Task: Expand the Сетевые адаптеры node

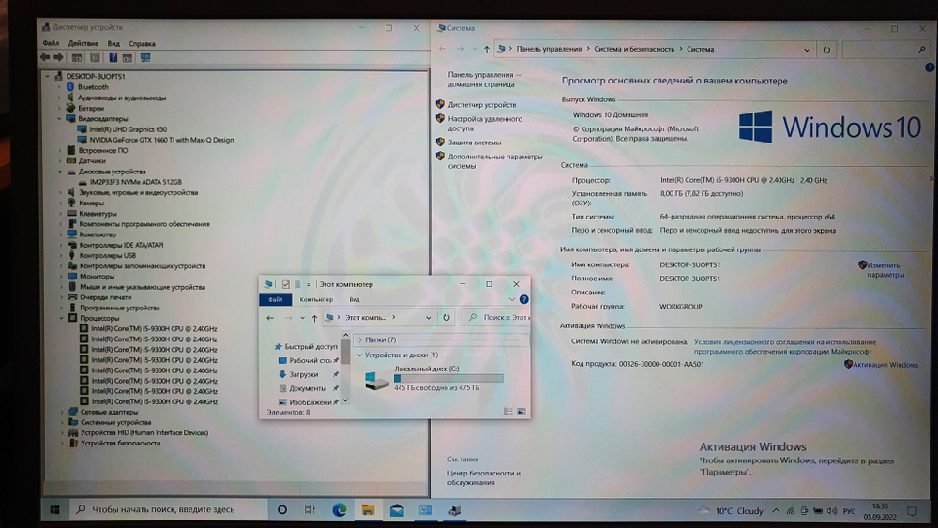Action: click(x=62, y=412)
